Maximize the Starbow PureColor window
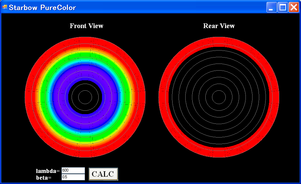 (x=283, y=7)
